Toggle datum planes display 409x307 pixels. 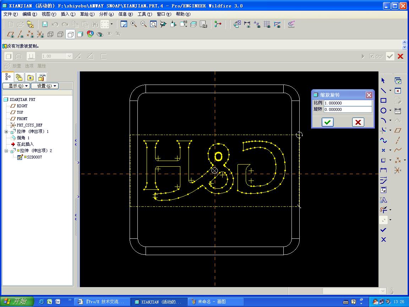pos(11,34)
